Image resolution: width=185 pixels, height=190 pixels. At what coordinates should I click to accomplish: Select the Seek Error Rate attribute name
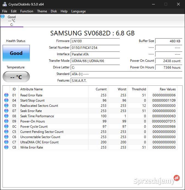(x=31, y=111)
